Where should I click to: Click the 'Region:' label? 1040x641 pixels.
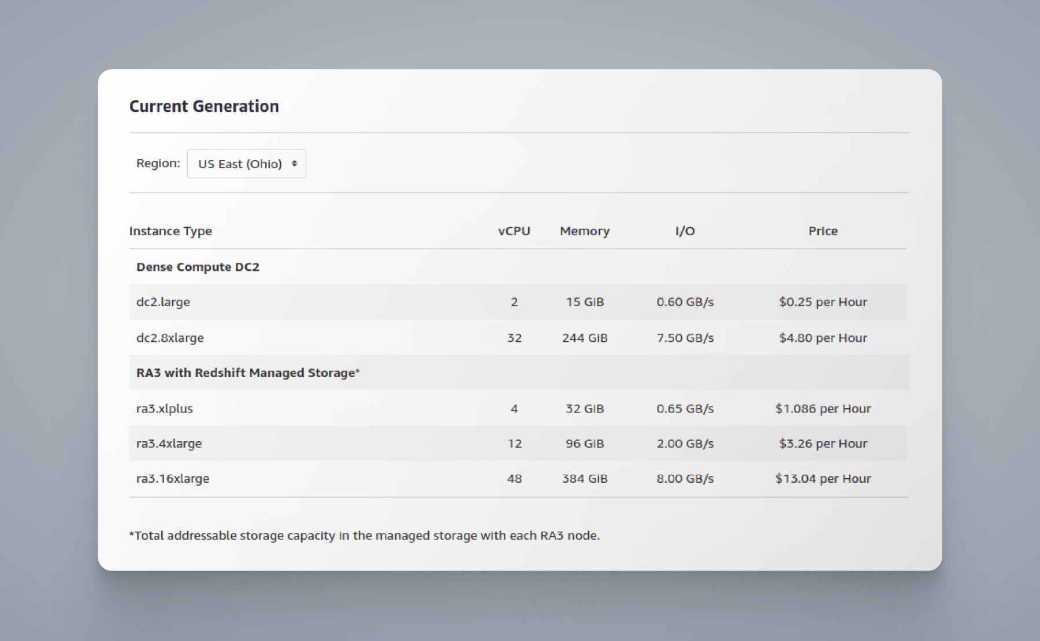[x=158, y=163]
